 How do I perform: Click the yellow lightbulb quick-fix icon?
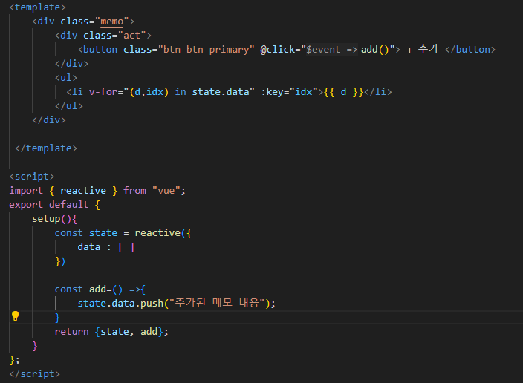point(16,315)
